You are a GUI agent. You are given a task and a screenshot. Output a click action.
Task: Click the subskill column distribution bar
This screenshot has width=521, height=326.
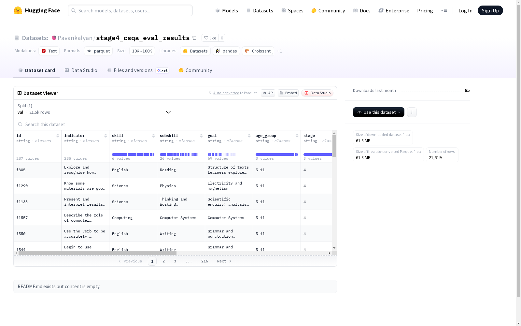pyautogui.click(x=180, y=155)
